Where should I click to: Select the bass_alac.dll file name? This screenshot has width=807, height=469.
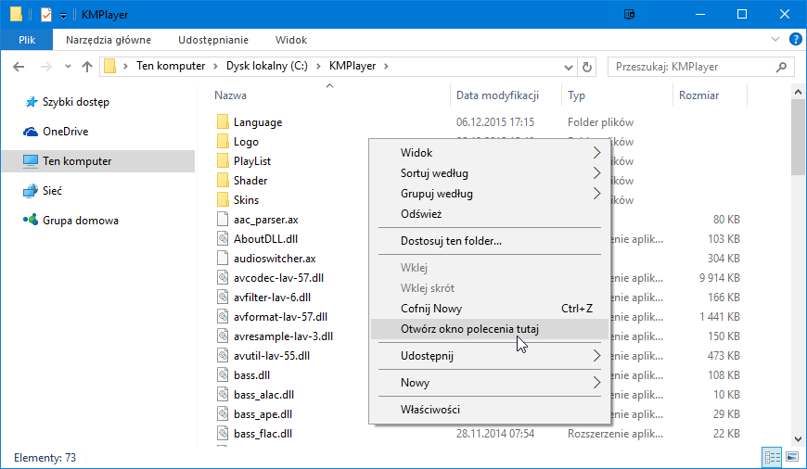click(263, 395)
